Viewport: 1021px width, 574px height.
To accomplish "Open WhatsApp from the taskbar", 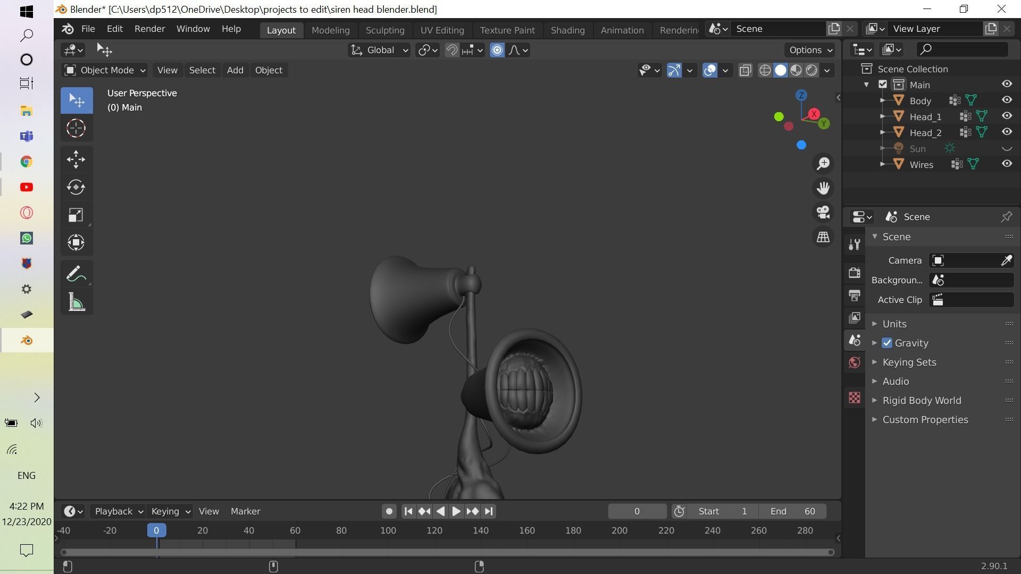I will click(x=26, y=238).
